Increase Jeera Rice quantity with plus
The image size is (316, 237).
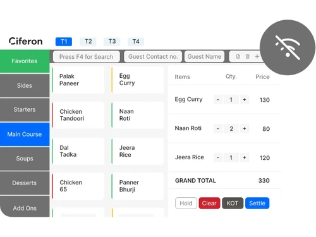(x=245, y=157)
